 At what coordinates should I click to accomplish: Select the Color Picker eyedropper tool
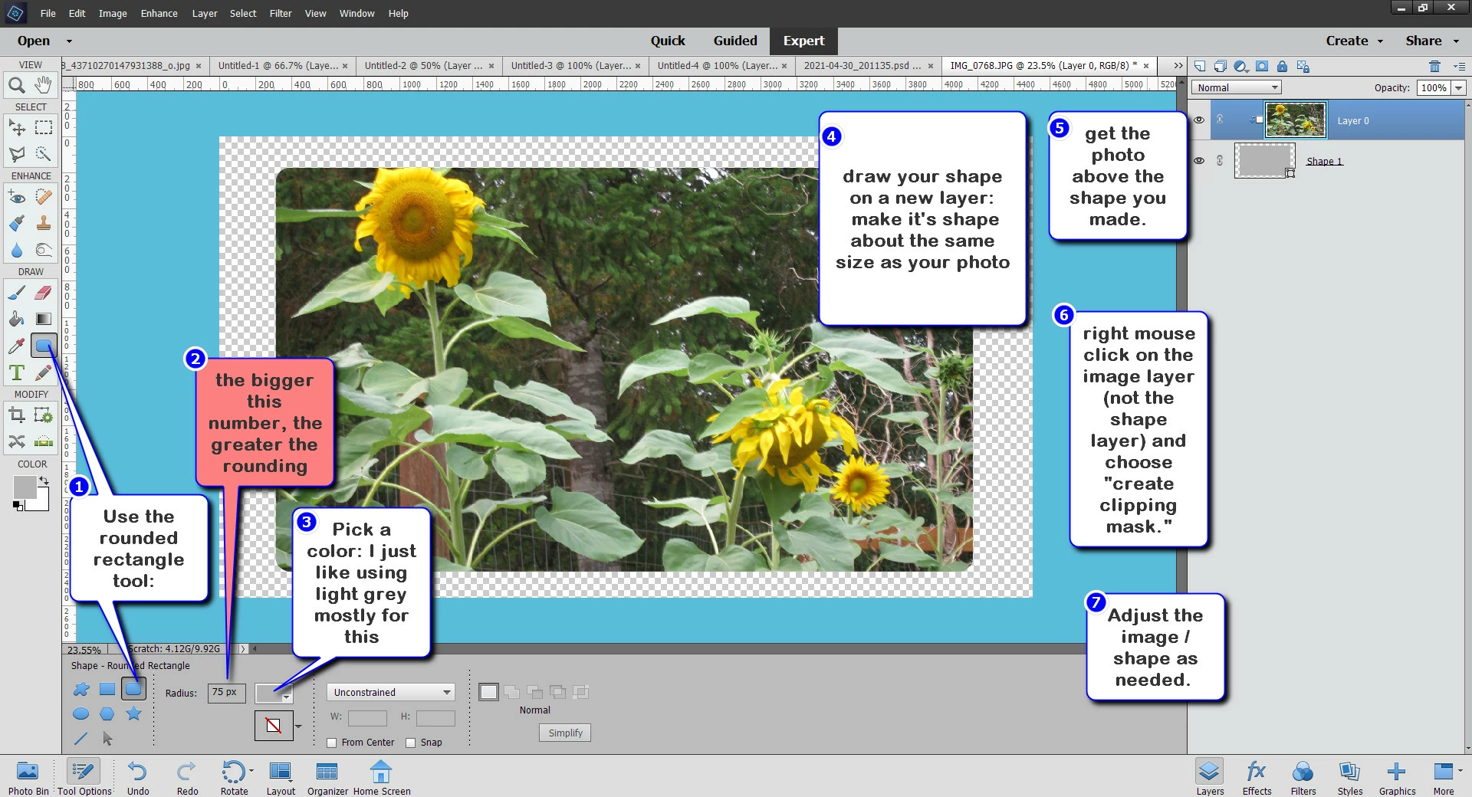[x=16, y=346]
